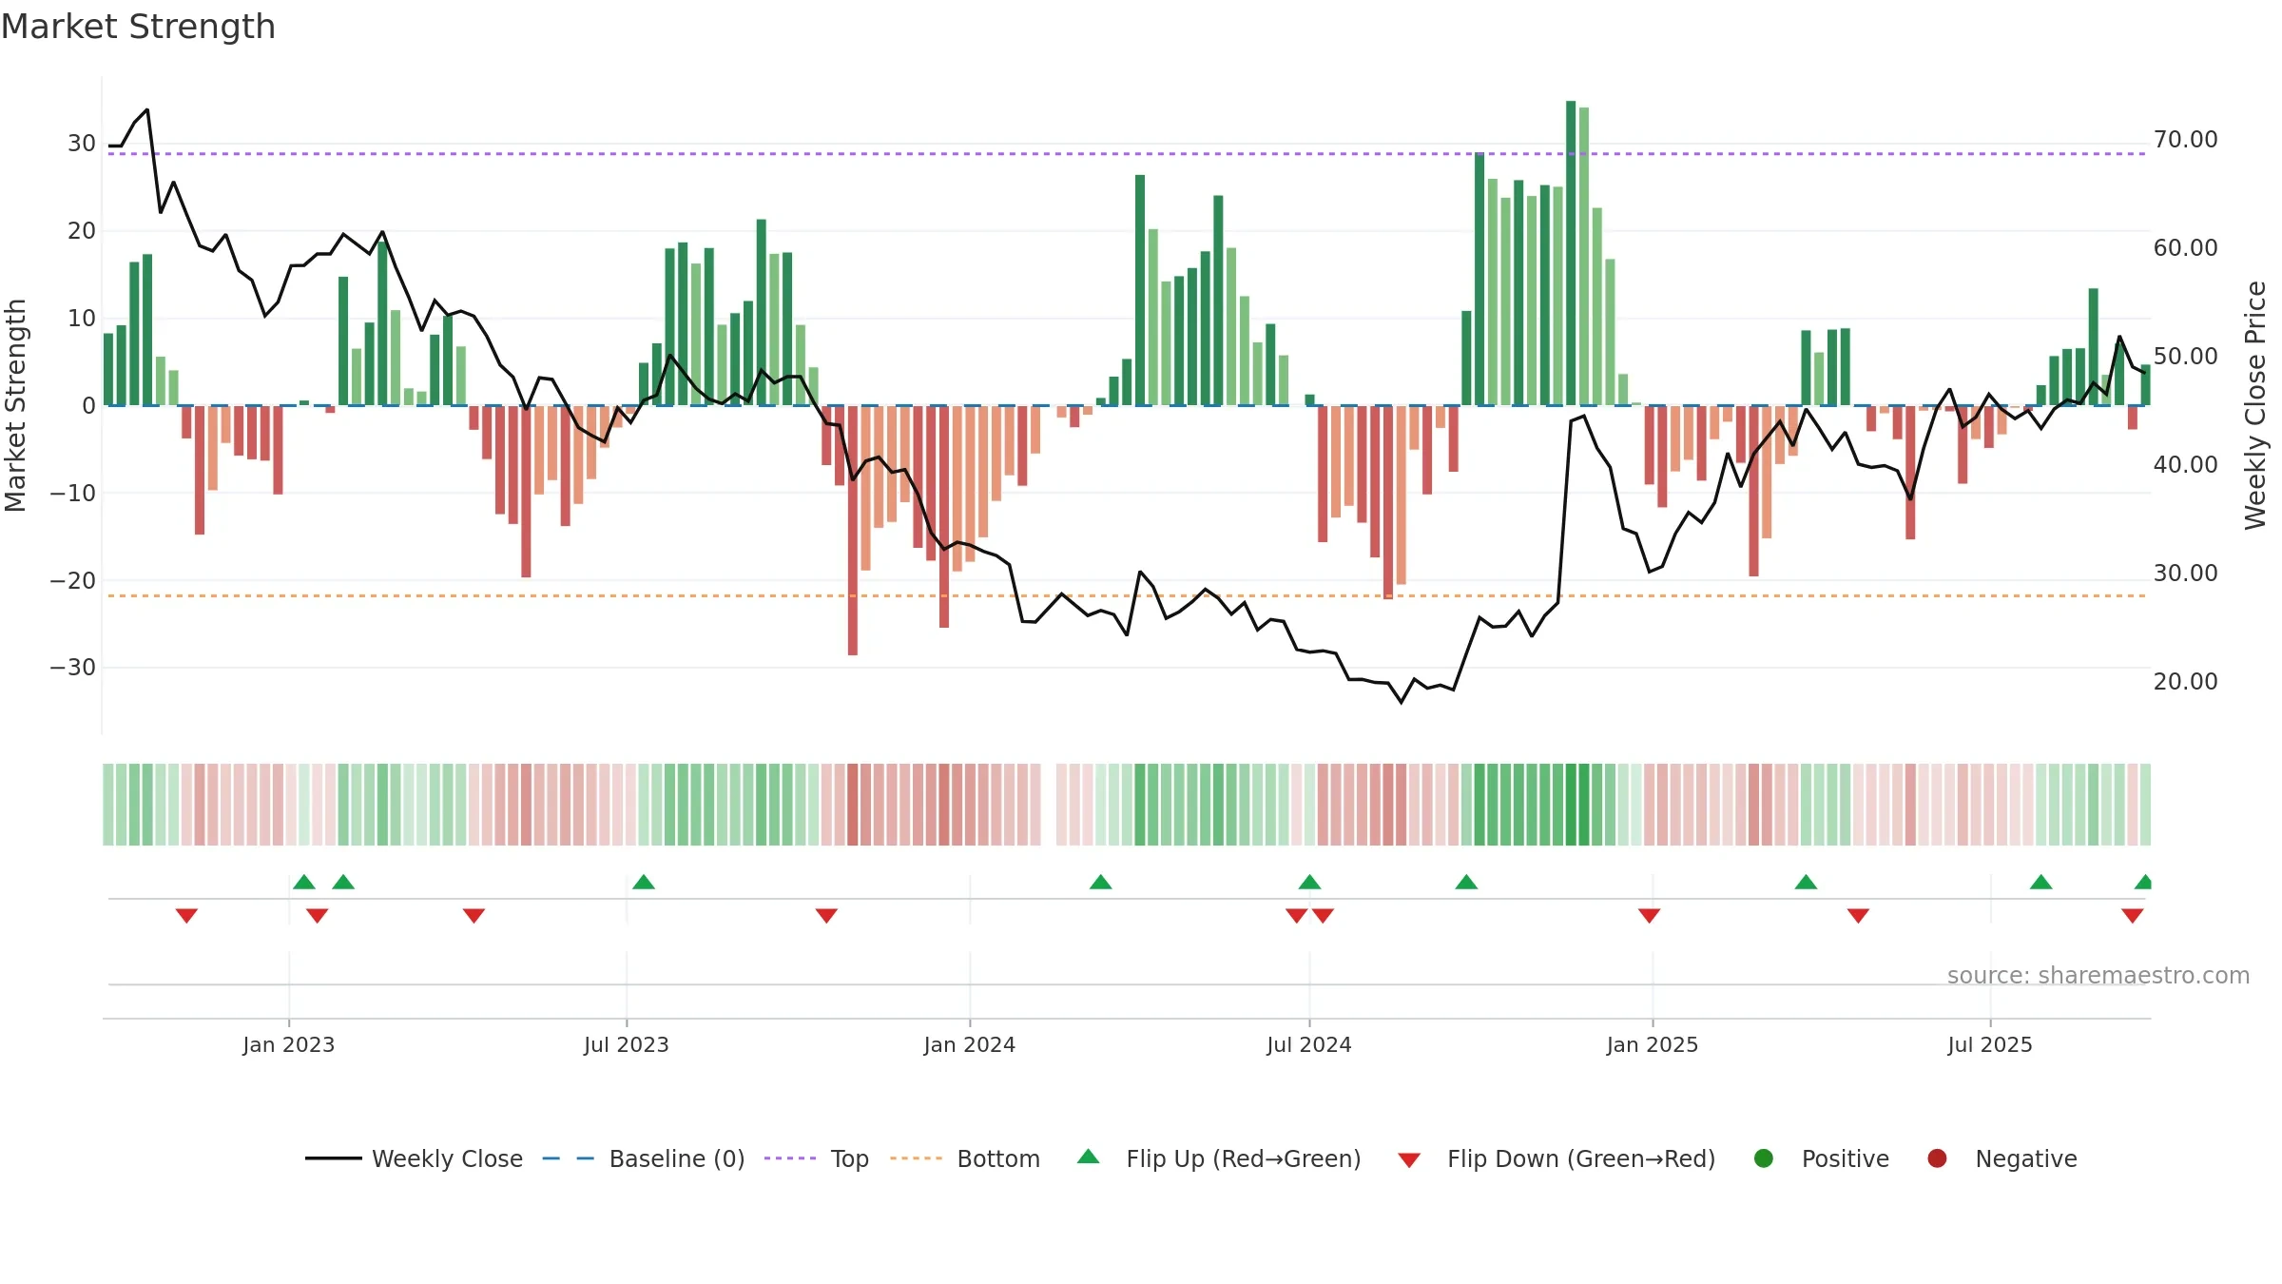Click the red flip-down marker around October 2023
This screenshot has height=1284, width=2282.
(x=826, y=915)
